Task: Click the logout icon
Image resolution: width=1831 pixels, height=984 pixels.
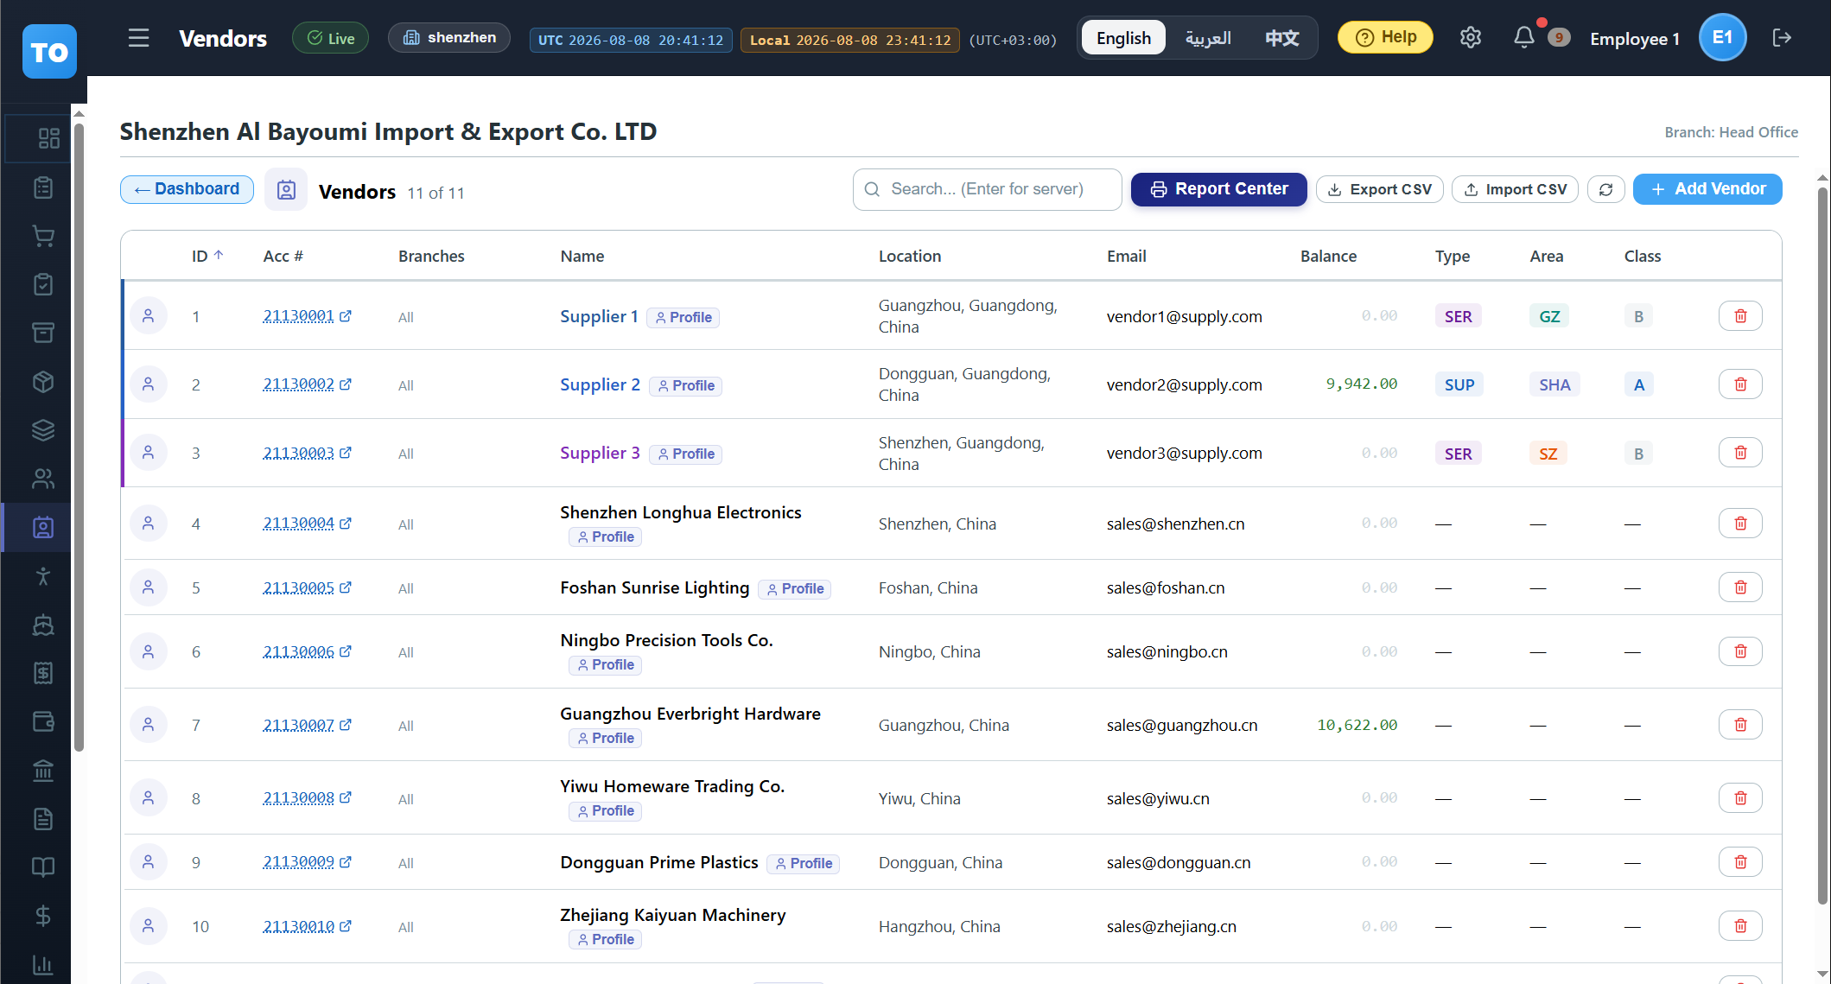Action: (1781, 38)
